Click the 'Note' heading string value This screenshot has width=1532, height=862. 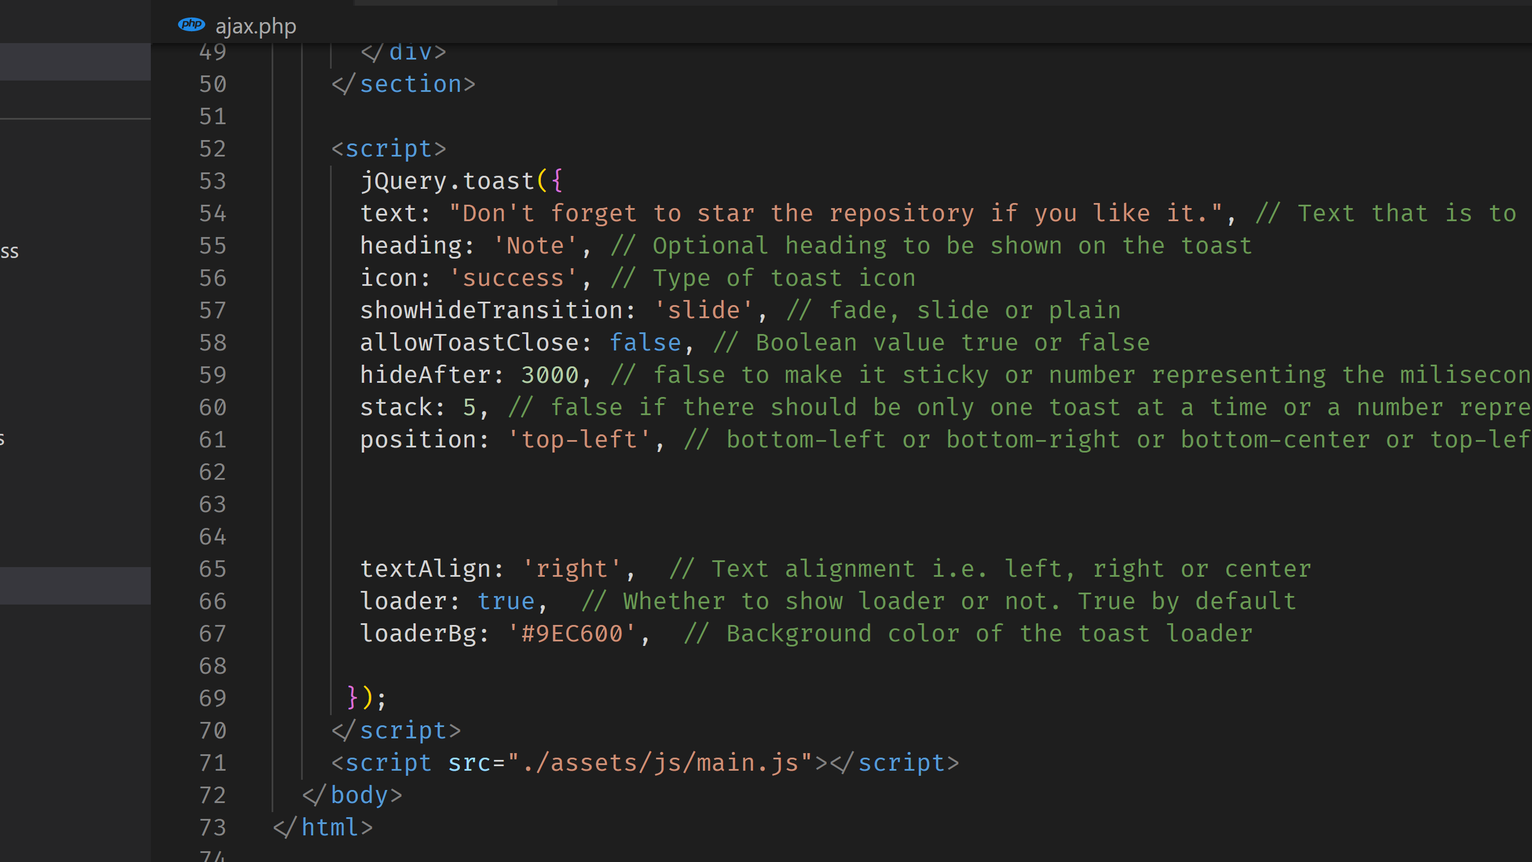[535, 246]
